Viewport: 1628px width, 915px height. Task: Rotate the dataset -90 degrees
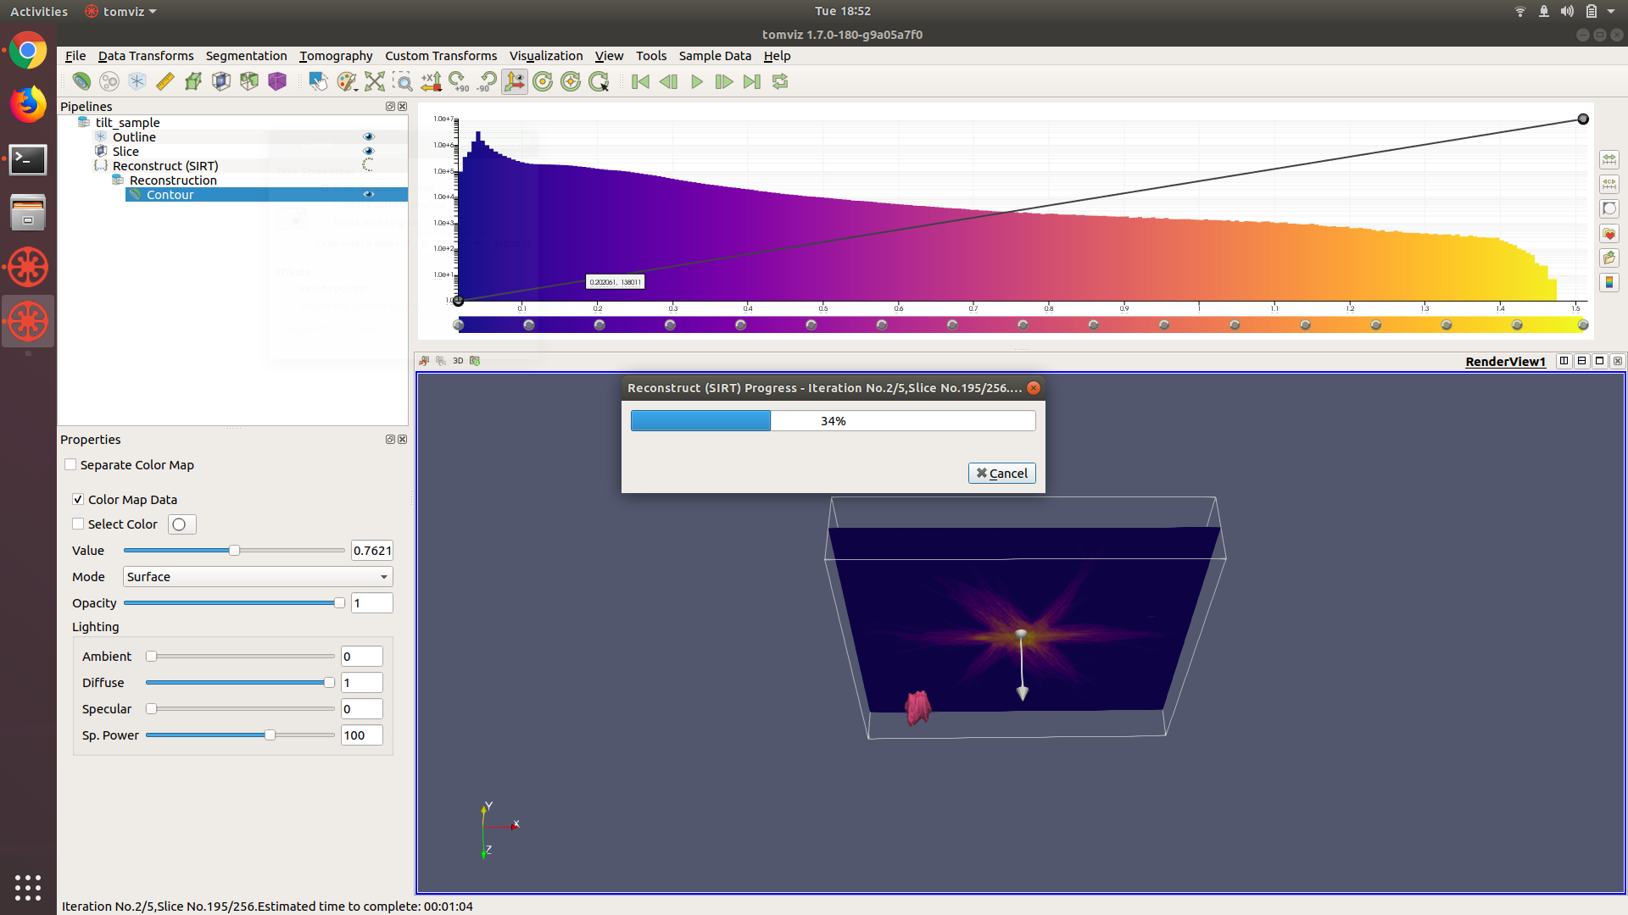pos(487,81)
